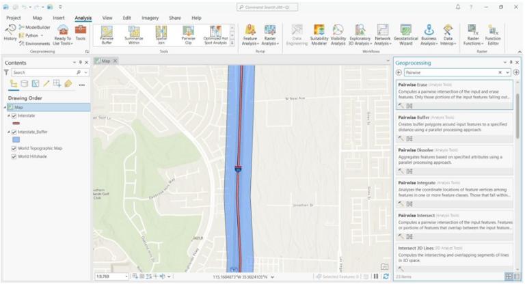This screenshot has width=525, height=284.
Task: Select Optimized Hot Spot Analysis tool
Action: pos(215,35)
